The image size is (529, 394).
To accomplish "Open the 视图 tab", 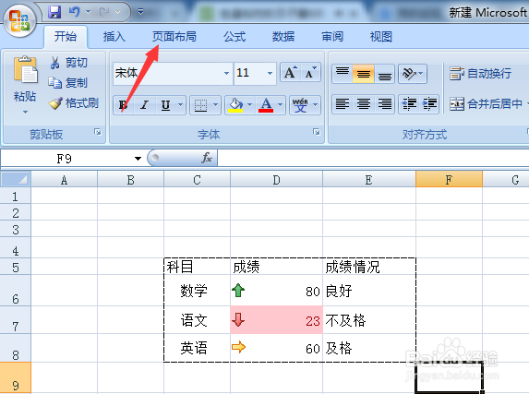I will [381, 36].
